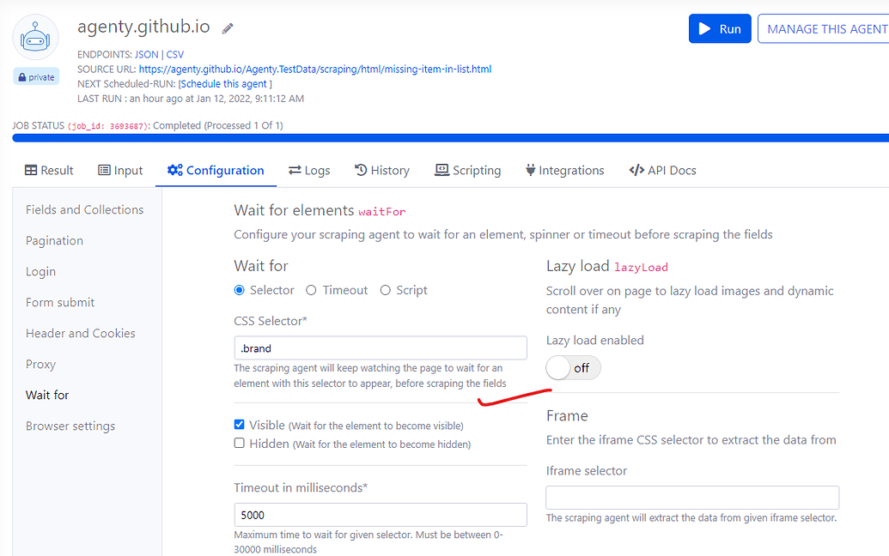Select the Timeout radio option

311,290
